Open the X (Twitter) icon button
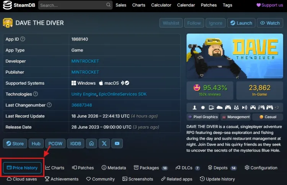Screen dimensions: 287x185 coord(104,143)
